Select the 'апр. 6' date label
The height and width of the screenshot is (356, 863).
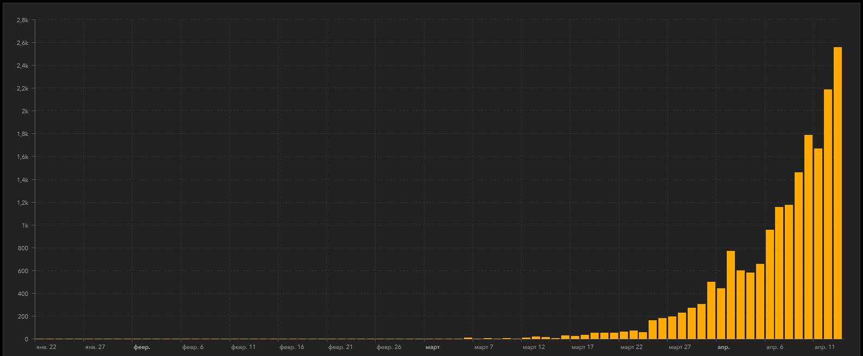(x=775, y=347)
